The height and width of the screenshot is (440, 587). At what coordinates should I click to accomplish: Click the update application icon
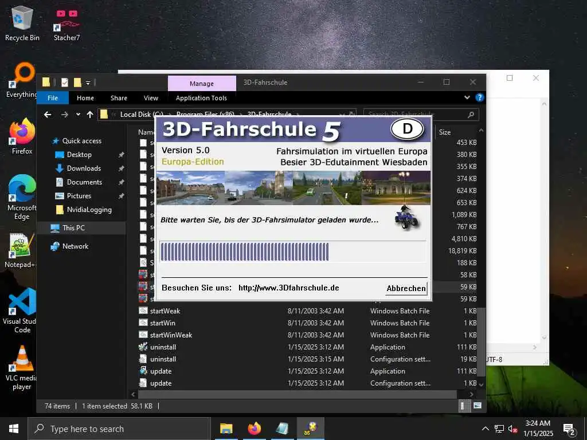143,371
